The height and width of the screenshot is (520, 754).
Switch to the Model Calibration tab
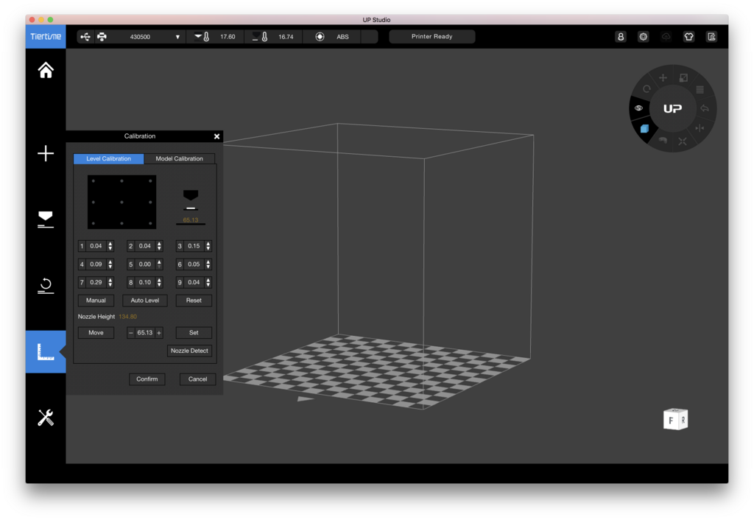(x=180, y=159)
